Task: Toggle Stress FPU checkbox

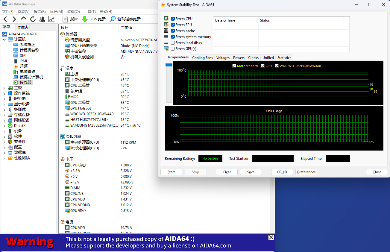Action: tap(173, 25)
